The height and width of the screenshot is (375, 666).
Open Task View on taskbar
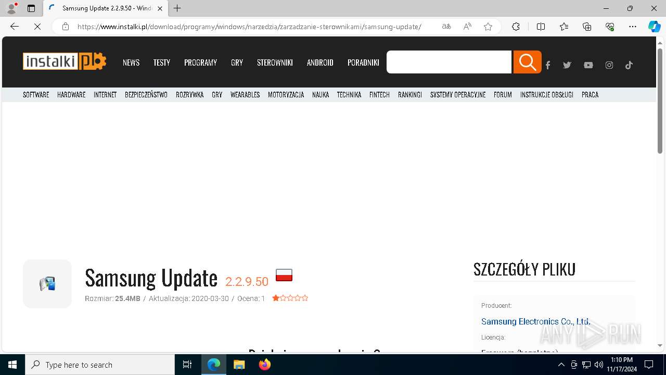(x=187, y=365)
